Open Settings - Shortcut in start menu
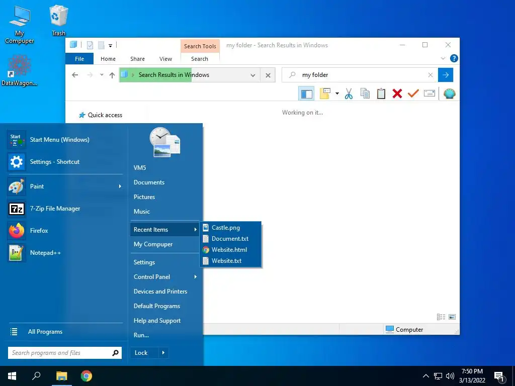The height and width of the screenshot is (386, 515). pos(65,161)
